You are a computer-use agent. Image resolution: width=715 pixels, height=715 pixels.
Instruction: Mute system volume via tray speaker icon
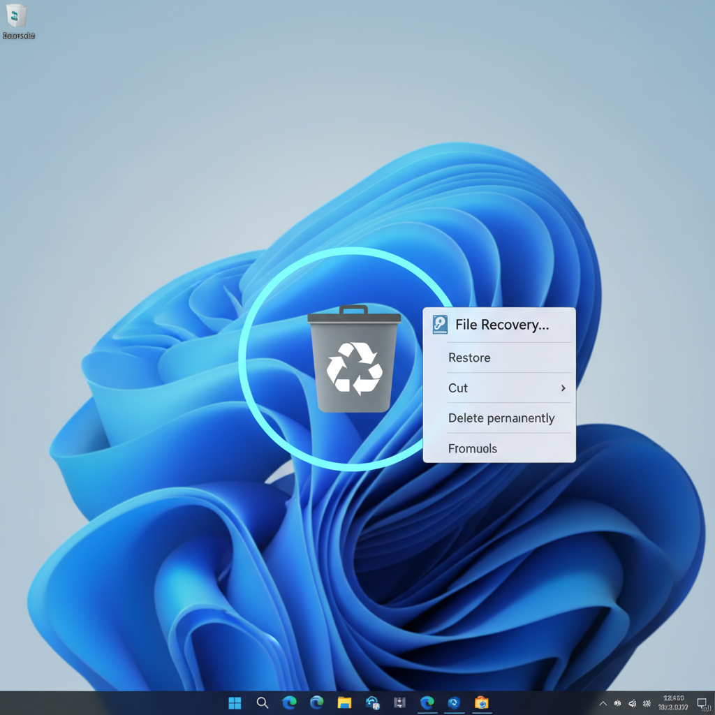coord(631,704)
